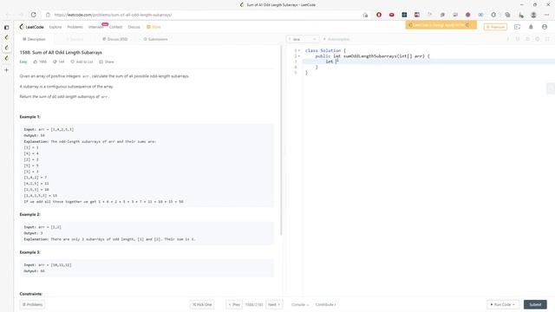Open the playground icon in header
The width and height of the screenshot is (555, 312).
[517, 27]
